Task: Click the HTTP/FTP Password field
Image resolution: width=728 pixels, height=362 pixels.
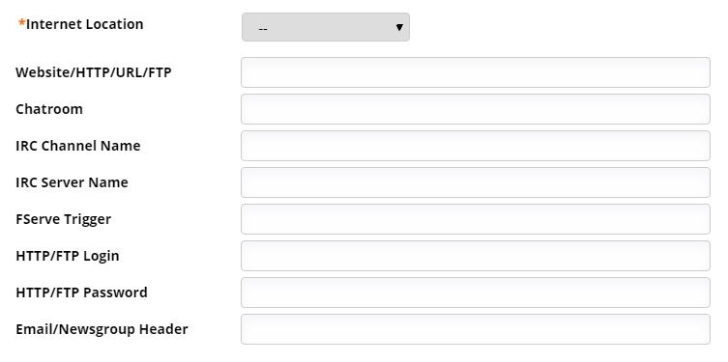Action: pyautogui.click(x=476, y=292)
